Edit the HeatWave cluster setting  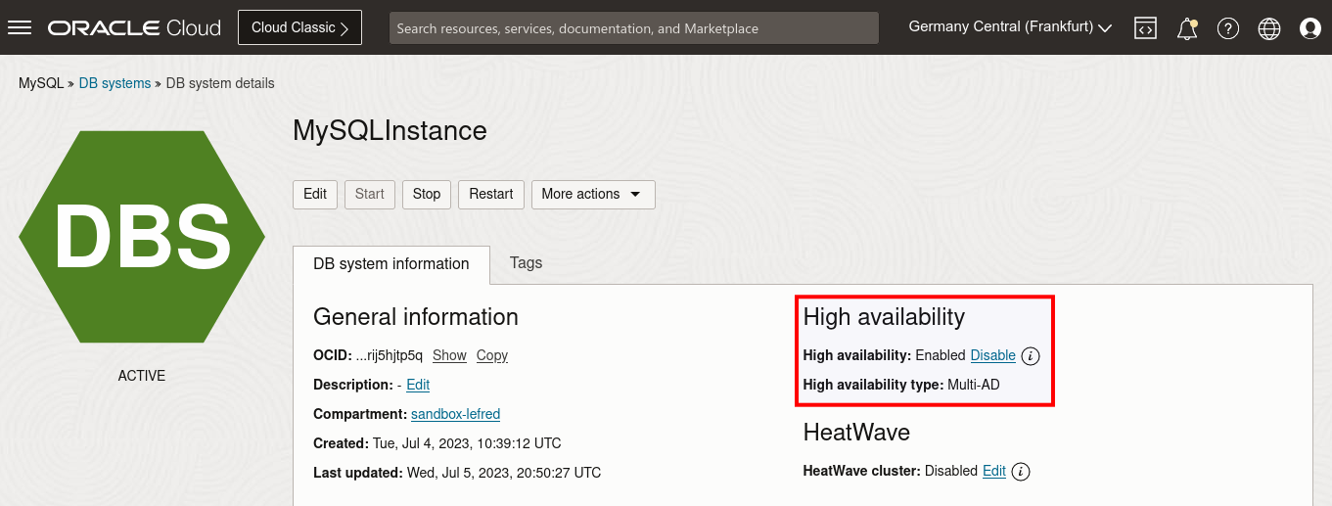pos(994,471)
